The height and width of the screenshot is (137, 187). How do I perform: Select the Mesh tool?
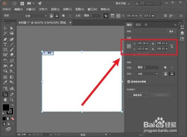5,77
